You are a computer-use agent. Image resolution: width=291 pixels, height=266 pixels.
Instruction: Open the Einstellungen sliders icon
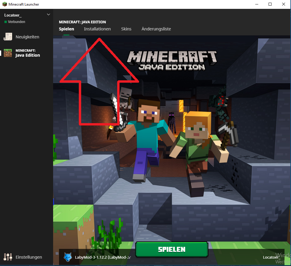pyautogui.click(x=8, y=257)
